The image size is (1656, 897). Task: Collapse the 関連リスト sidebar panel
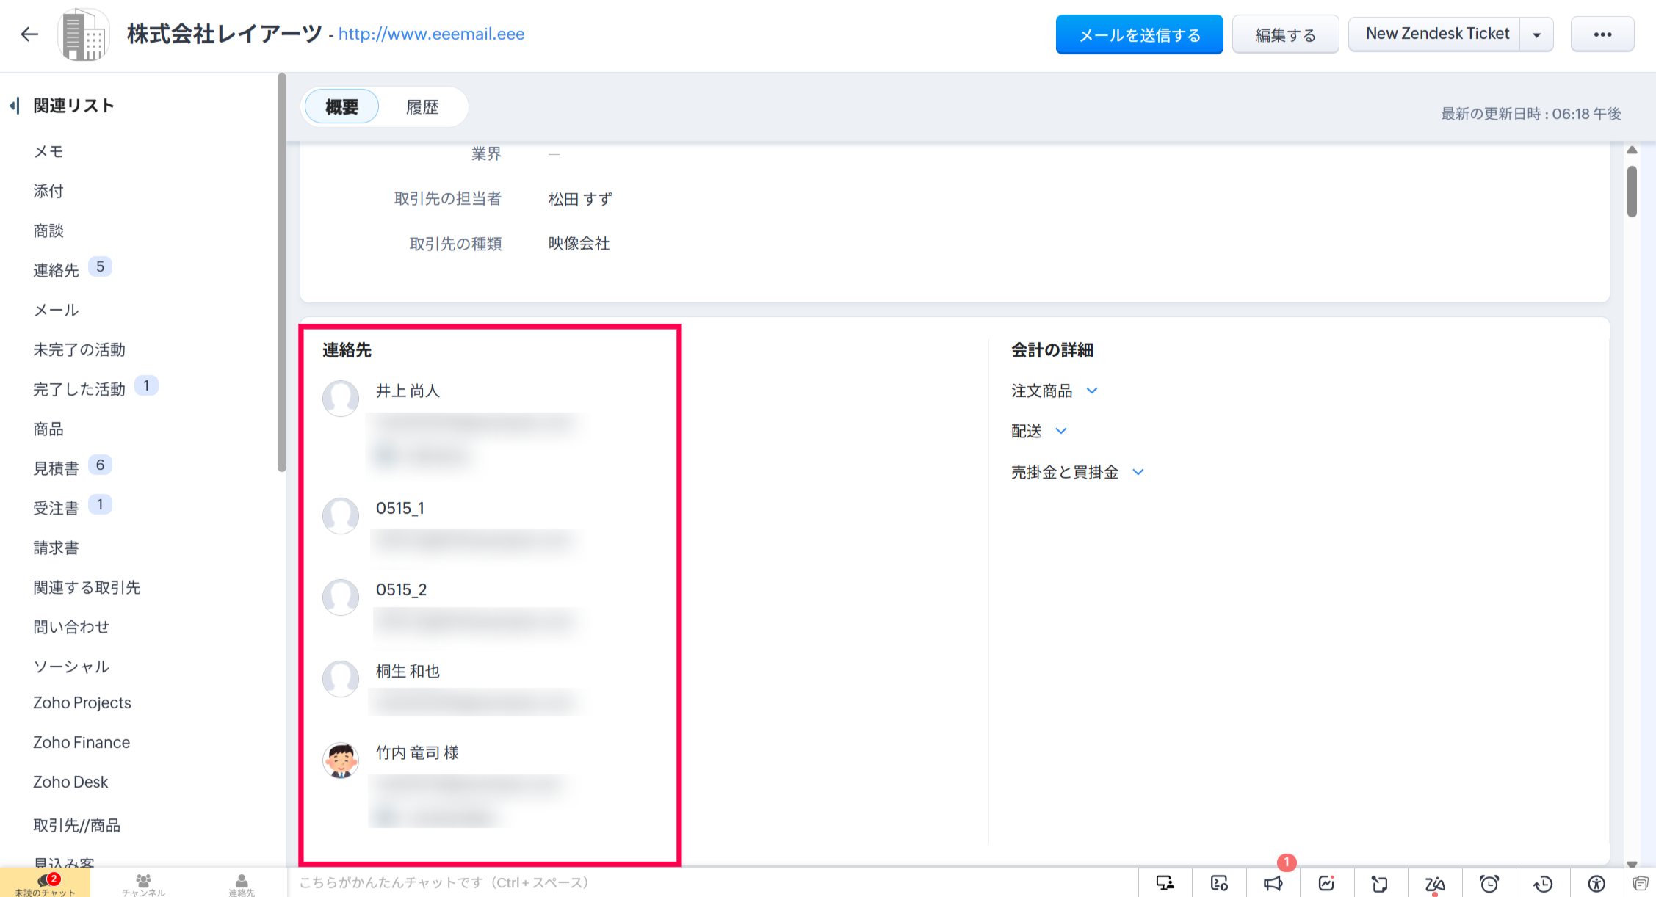(x=14, y=106)
